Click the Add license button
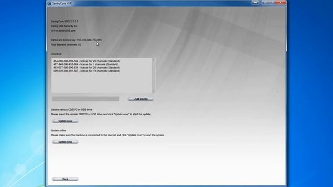The image size is (333, 187). [x=141, y=99]
